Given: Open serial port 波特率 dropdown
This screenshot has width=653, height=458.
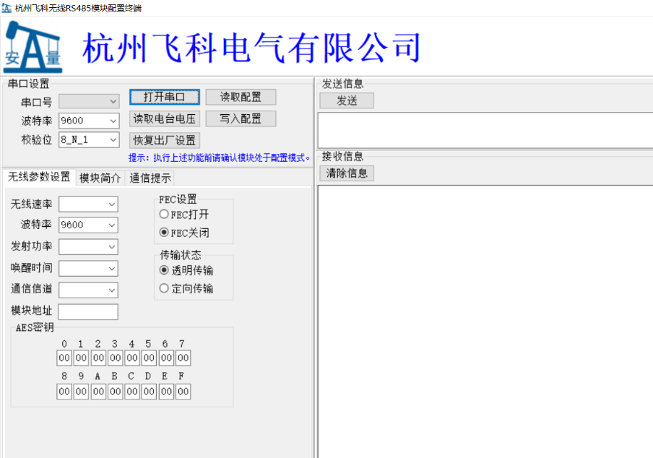Looking at the screenshot, I should (x=89, y=121).
